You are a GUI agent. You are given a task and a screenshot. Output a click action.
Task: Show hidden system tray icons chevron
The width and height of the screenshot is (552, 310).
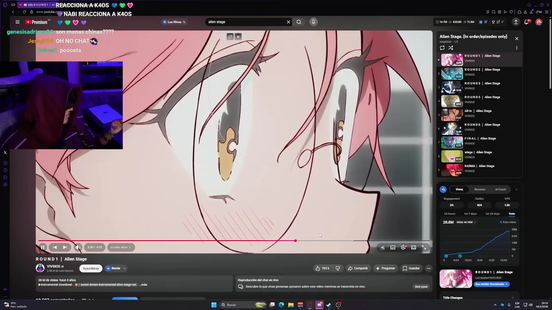[495, 305]
